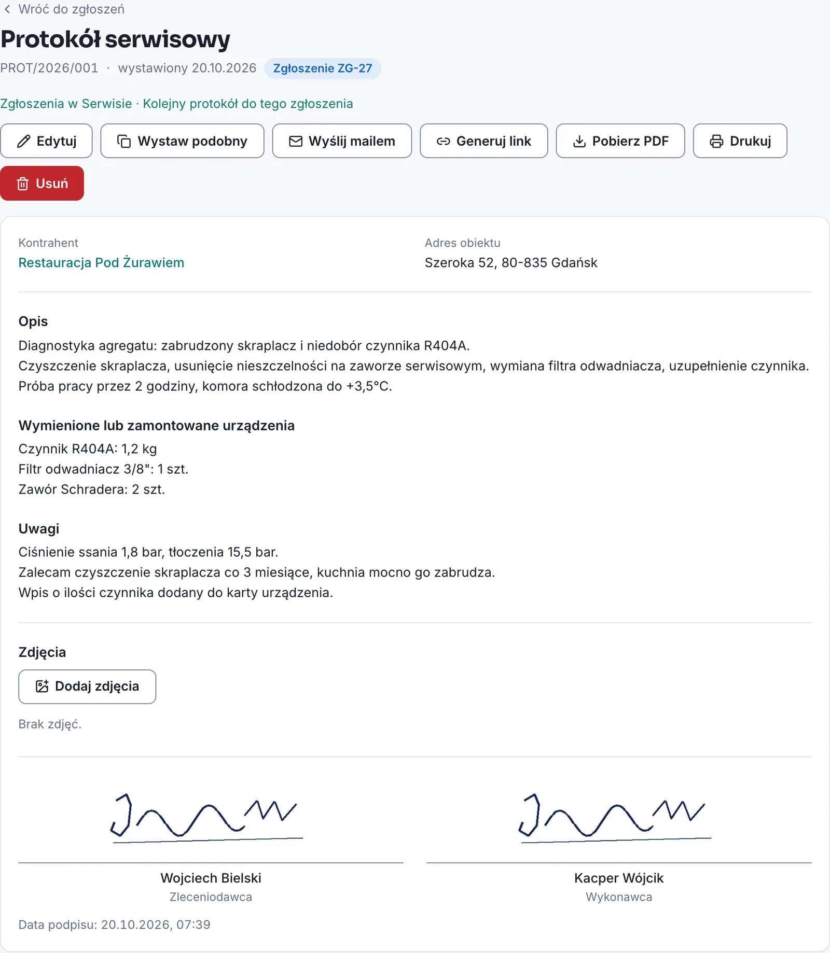Click the Wystaw podobny button
Image resolution: width=830 pixels, height=953 pixels.
[x=182, y=141]
